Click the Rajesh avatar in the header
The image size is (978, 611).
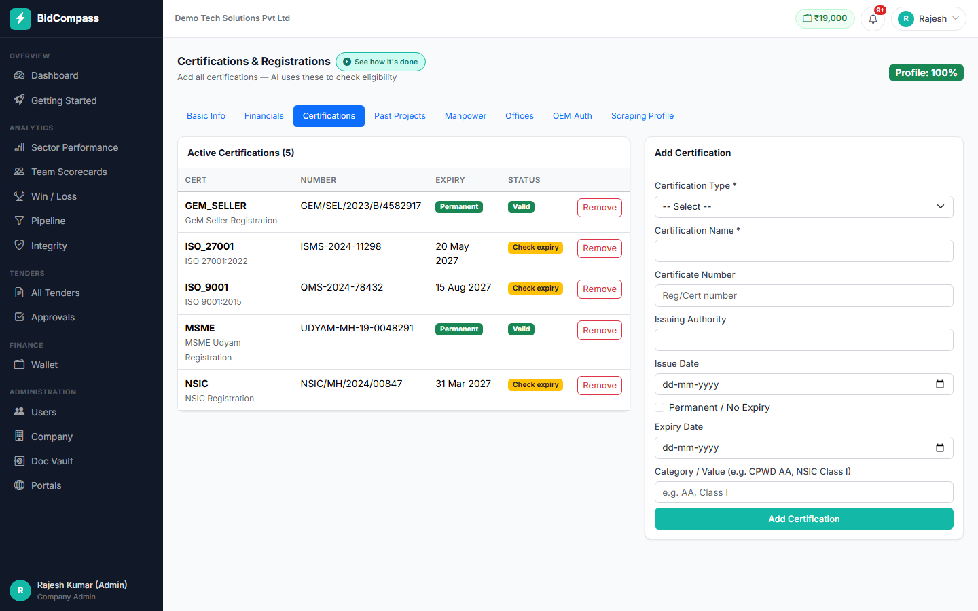pos(905,18)
